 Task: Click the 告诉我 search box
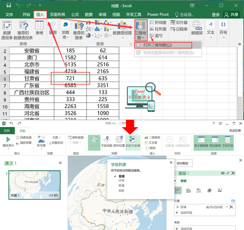pyautogui.click(x=185, y=15)
